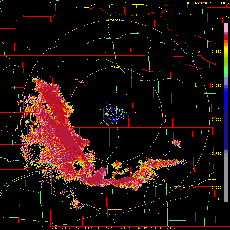Click the 50 NMI range ring label
This screenshot has height=230, width=230.
pos(115,67)
